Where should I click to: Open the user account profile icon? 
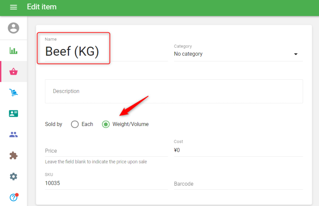pos(14,28)
